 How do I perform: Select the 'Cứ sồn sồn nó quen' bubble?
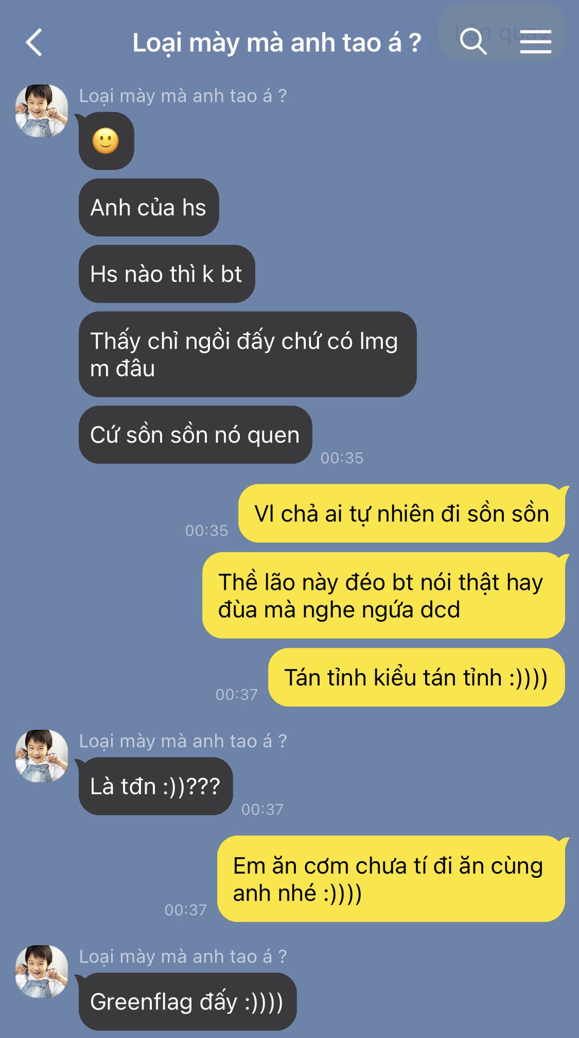coord(196,435)
